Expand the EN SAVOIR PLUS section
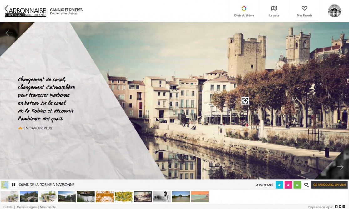The height and width of the screenshot is (209, 349). [35, 128]
